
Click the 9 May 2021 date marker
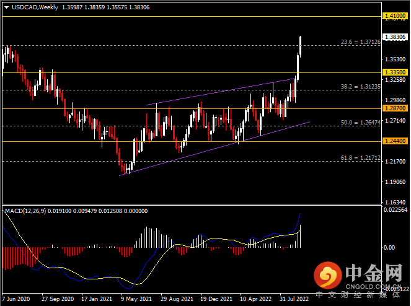click(x=136, y=299)
